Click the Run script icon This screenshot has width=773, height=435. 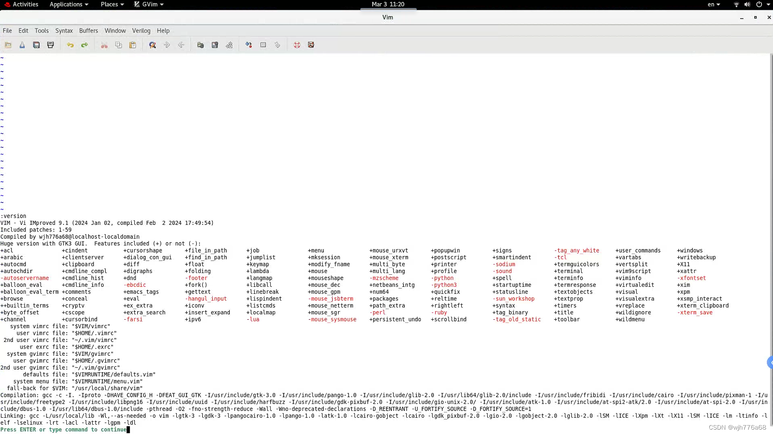(x=229, y=45)
